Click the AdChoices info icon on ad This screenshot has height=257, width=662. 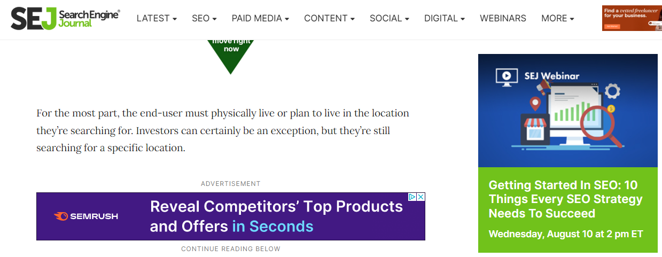click(x=412, y=197)
